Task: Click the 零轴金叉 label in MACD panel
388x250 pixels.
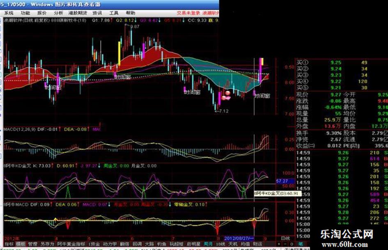Action: (x=184, y=205)
